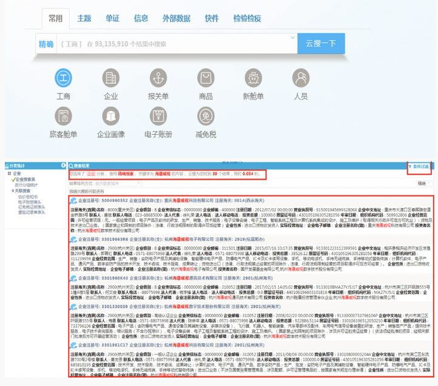Open the 新舱单 ship icon
Screen dimensions: 438x386
pyautogui.click(x=254, y=78)
